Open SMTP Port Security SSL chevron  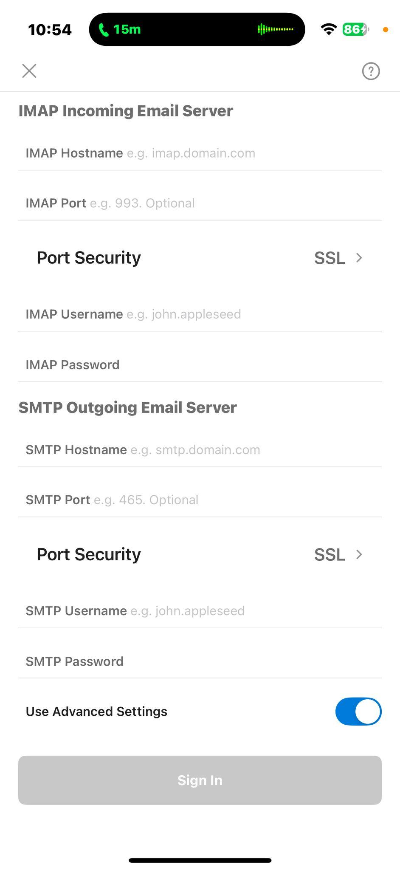(359, 554)
